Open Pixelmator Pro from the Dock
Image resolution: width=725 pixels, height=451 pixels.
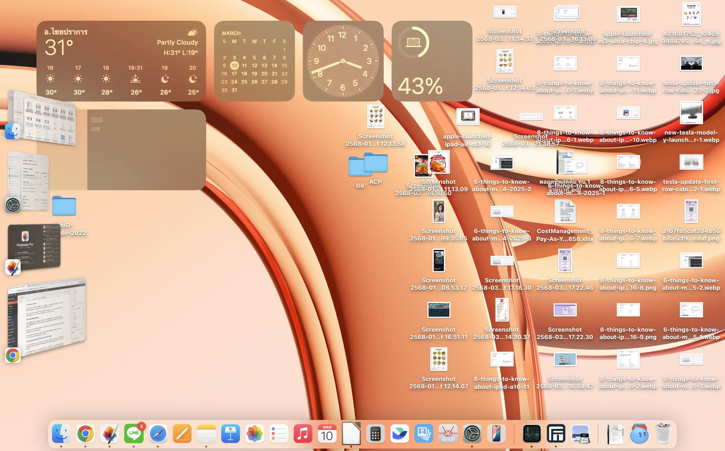tap(110, 433)
